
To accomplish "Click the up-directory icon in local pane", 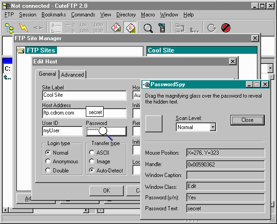I will tap(7, 77).
